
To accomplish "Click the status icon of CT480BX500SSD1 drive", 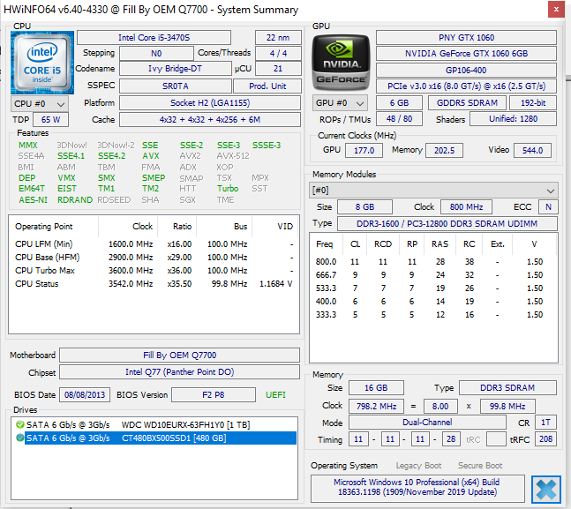I will 20,438.
